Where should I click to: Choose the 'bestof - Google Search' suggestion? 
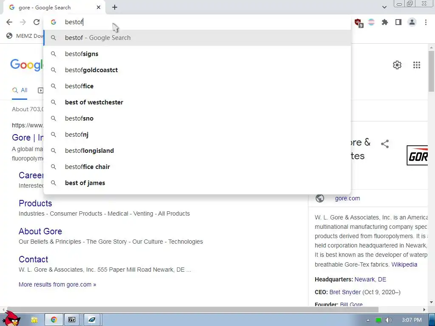[x=197, y=38]
